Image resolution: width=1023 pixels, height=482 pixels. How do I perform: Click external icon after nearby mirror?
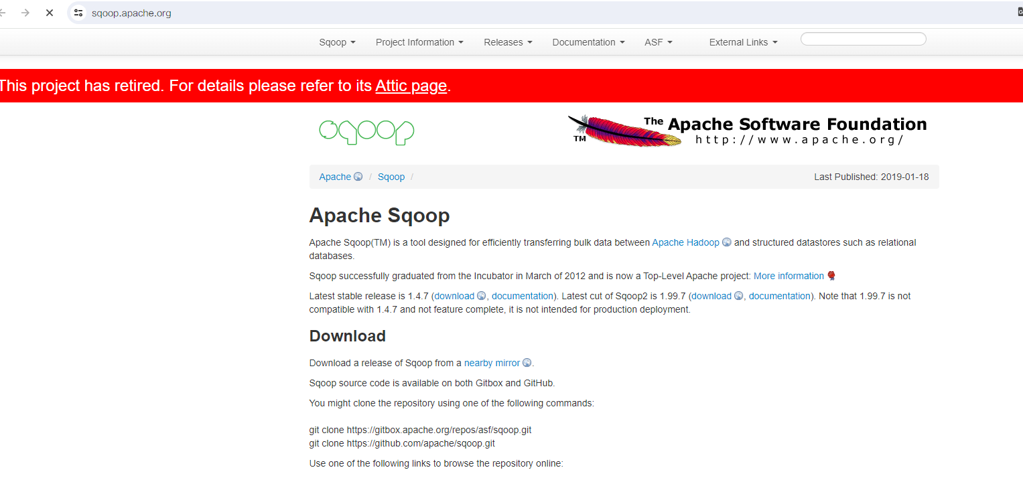click(527, 363)
